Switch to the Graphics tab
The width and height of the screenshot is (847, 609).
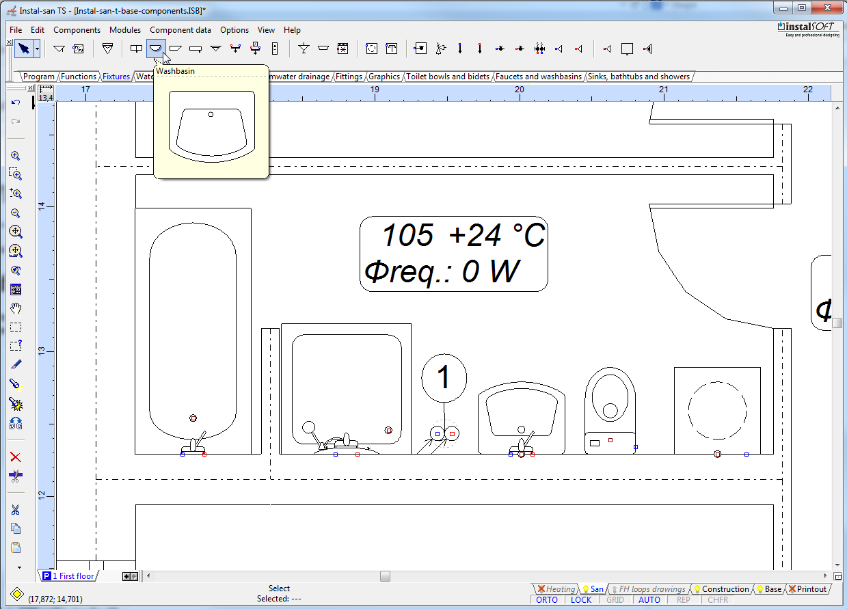click(x=384, y=77)
